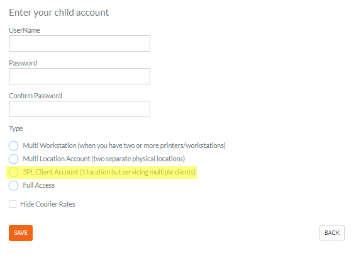Click the Multi Workstation option label text
The width and height of the screenshot is (361, 262).
[124, 145]
